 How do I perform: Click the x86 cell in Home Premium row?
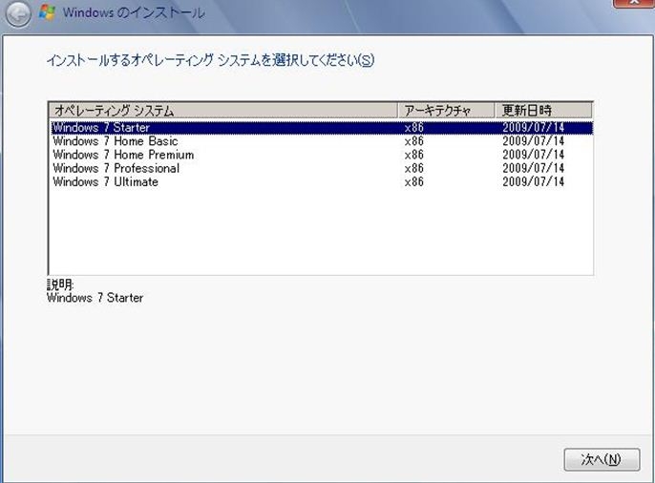click(x=413, y=155)
